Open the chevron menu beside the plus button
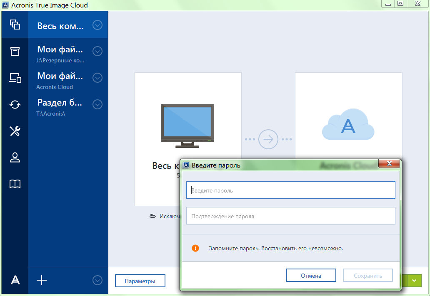 [97, 280]
